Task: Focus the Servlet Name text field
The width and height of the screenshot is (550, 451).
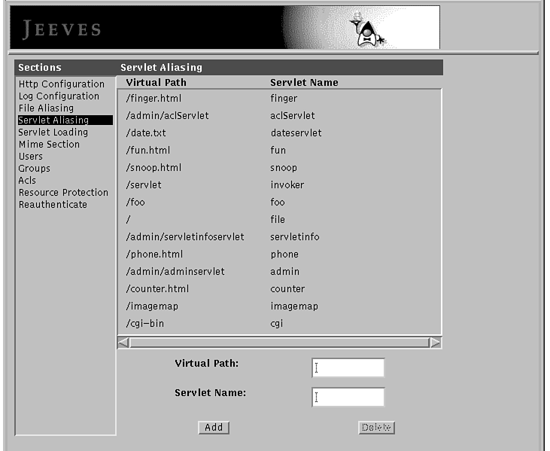Action: click(x=348, y=397)
